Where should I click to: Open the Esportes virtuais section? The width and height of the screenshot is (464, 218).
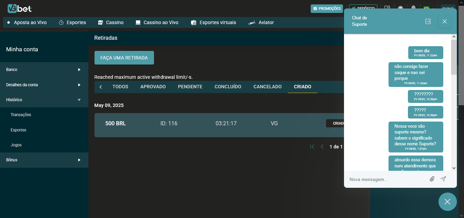pyautogui.click(x=213, y=22)
